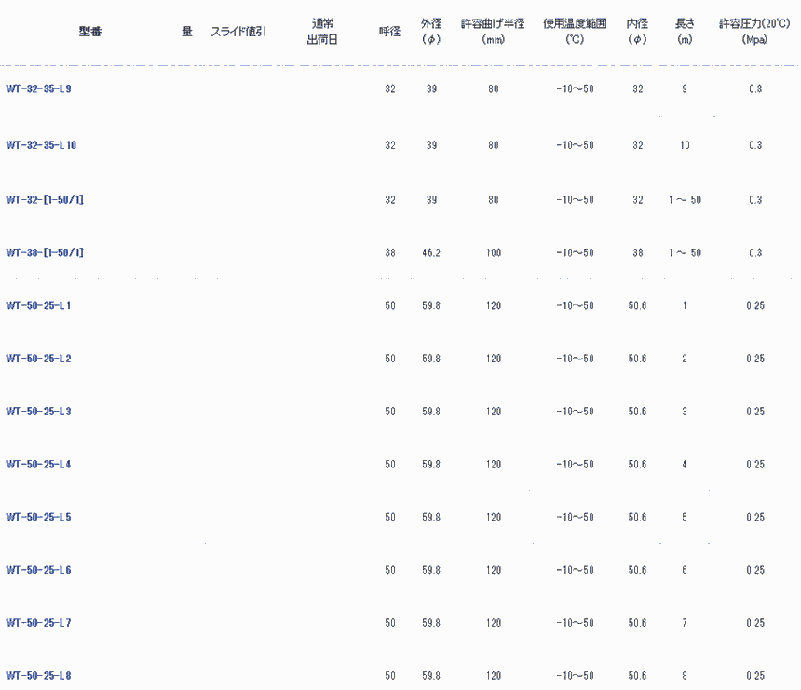
Task: Click the 通常出荷日 column header
Action: (322, 32)
